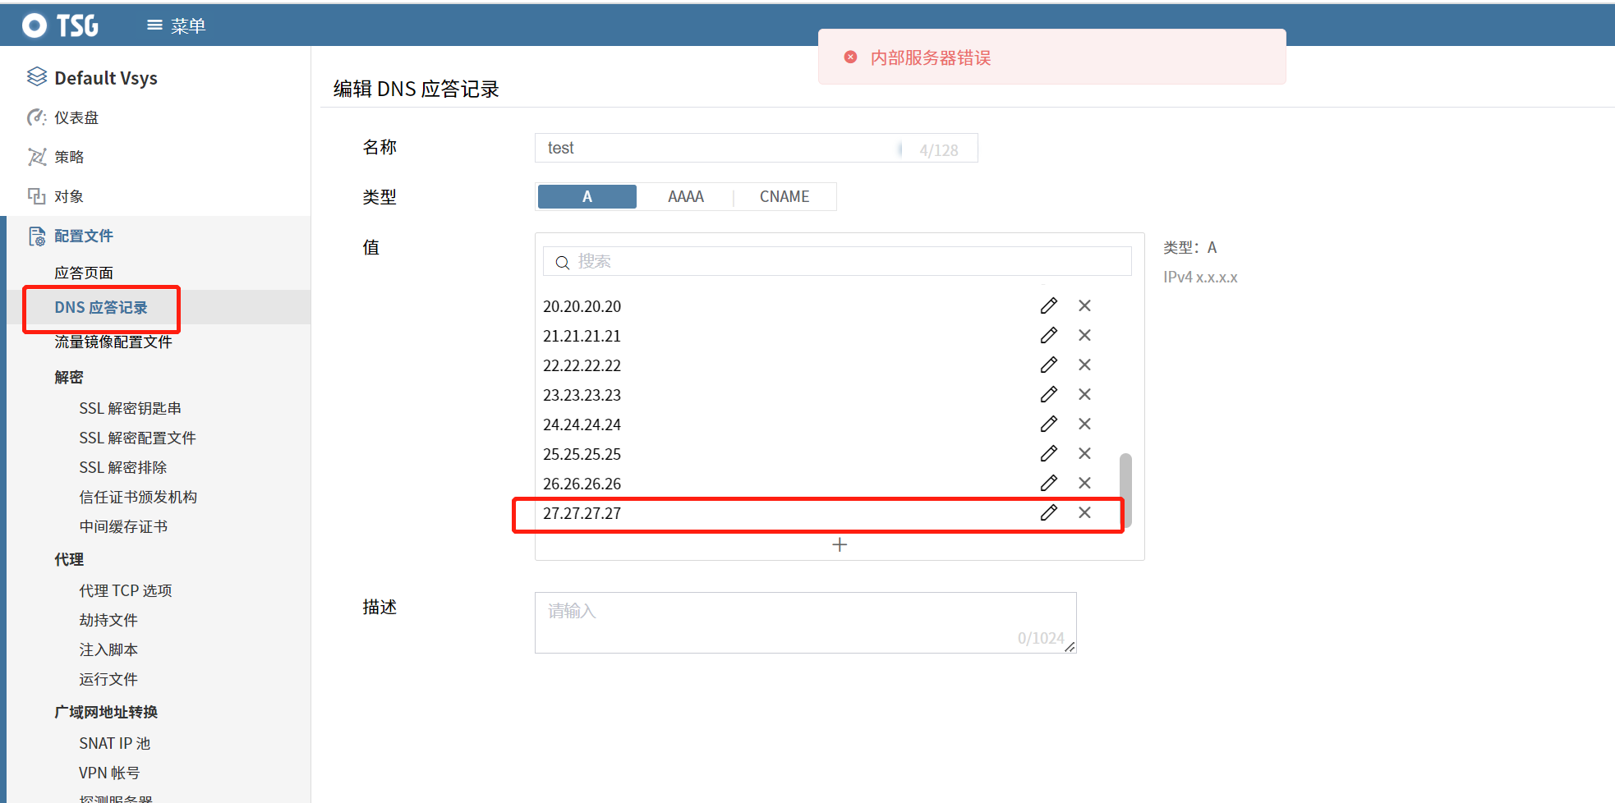Go to 策略 in the sidebar
This screenshot has height=803, width=1615.
tap(69, 157)
